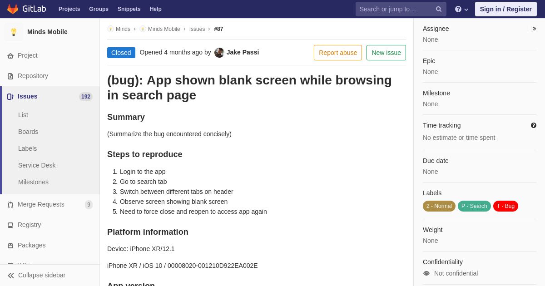Click the issue title heading text
Screen dimensions: 545x286
(249, 88)
